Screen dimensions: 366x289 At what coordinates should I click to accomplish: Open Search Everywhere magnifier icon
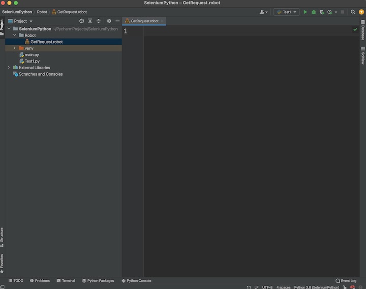coord(353,12)
